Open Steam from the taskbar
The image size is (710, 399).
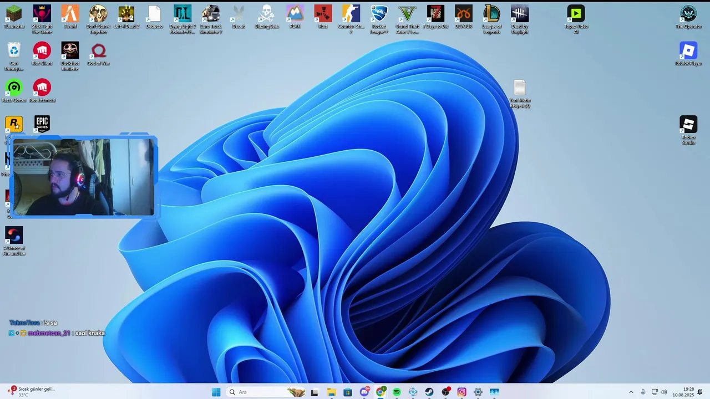click(x=429, y=392)
